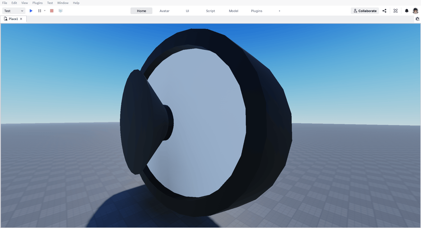
Task: Select the Model ribbon tab
Action: click(x=234, y=11)
